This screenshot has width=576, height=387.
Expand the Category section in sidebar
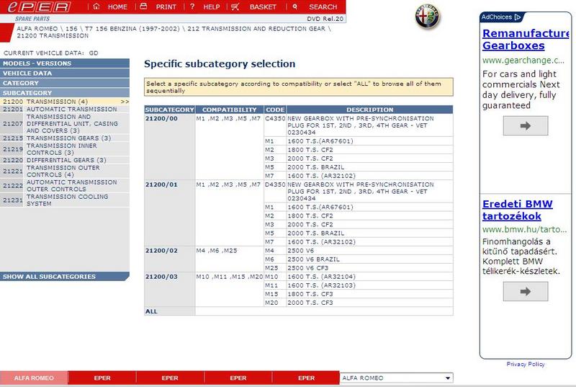pyautogui.click(x=65, y=83)
